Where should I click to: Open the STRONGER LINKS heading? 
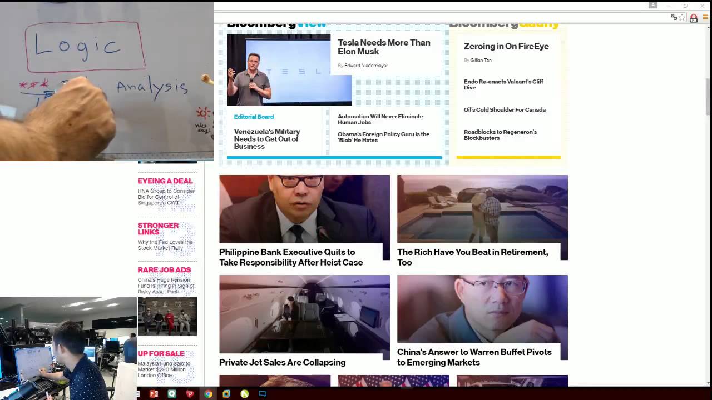click(x=158, y=229)
